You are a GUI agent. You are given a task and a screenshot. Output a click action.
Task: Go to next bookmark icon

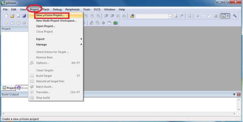coord(92,16)
